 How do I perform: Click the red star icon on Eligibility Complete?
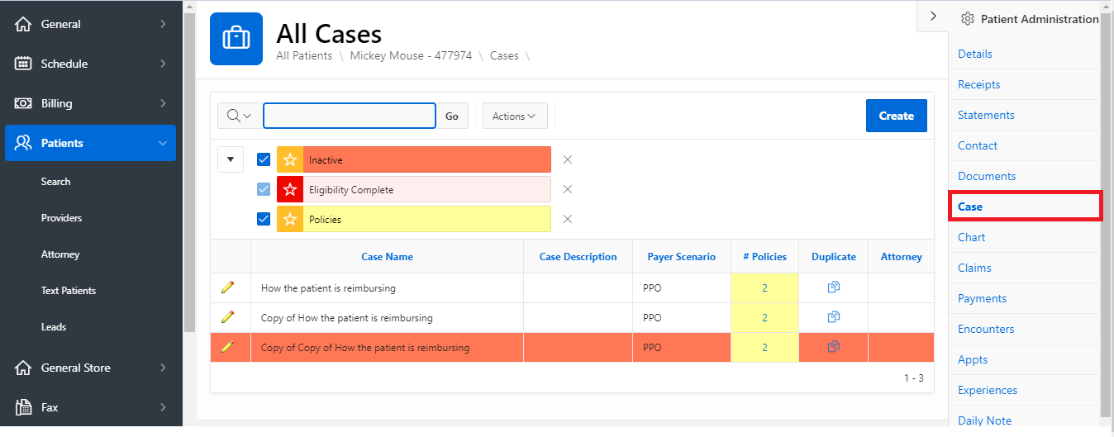[x=290, y=189]
